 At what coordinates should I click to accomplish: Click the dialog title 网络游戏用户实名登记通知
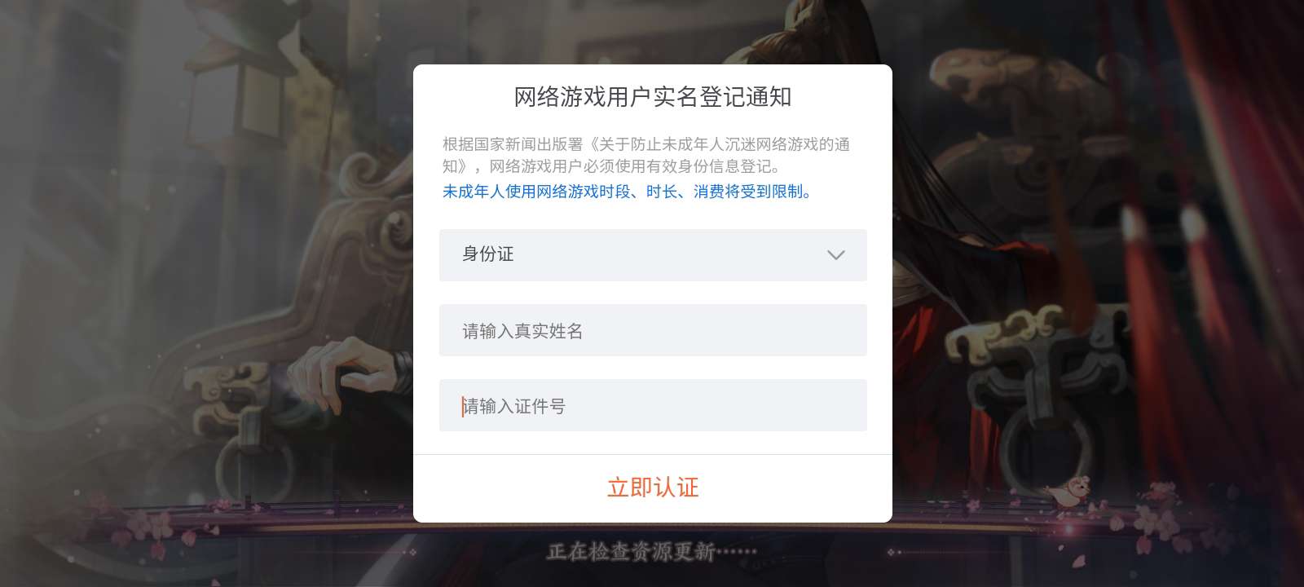click(653, 97)
